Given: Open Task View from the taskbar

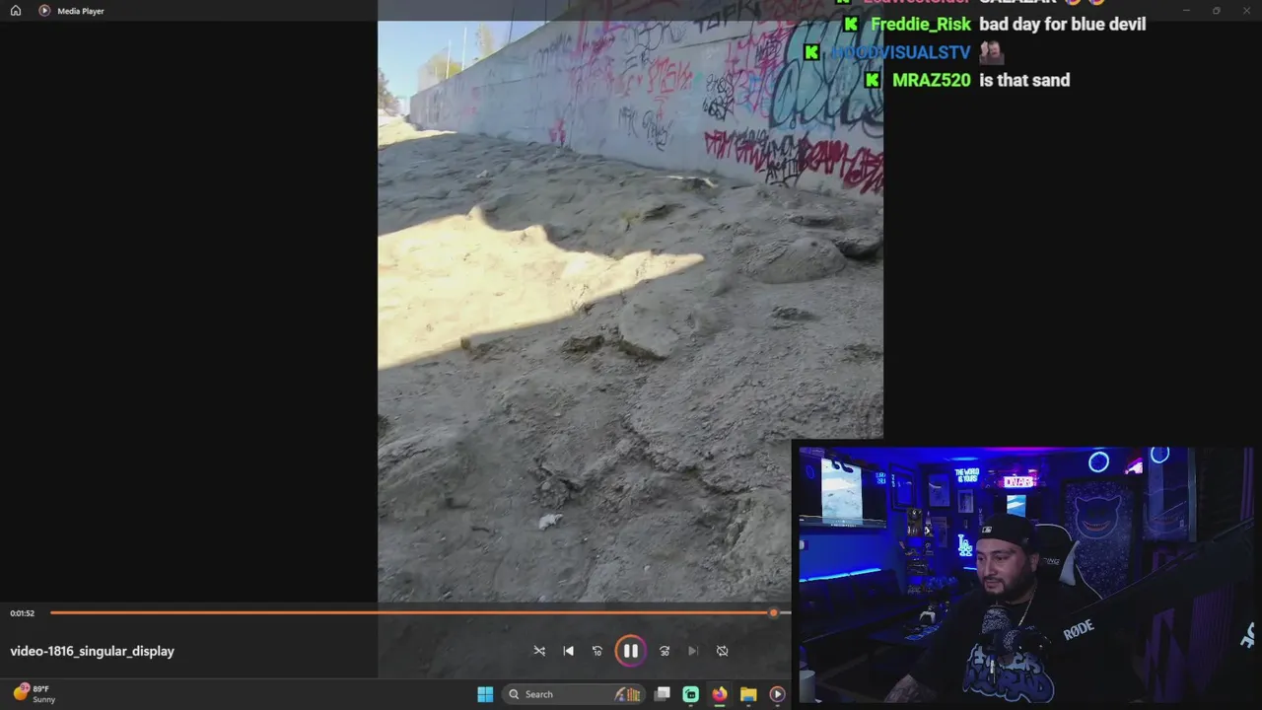Looking at the screenshot, I should (663, 694).
